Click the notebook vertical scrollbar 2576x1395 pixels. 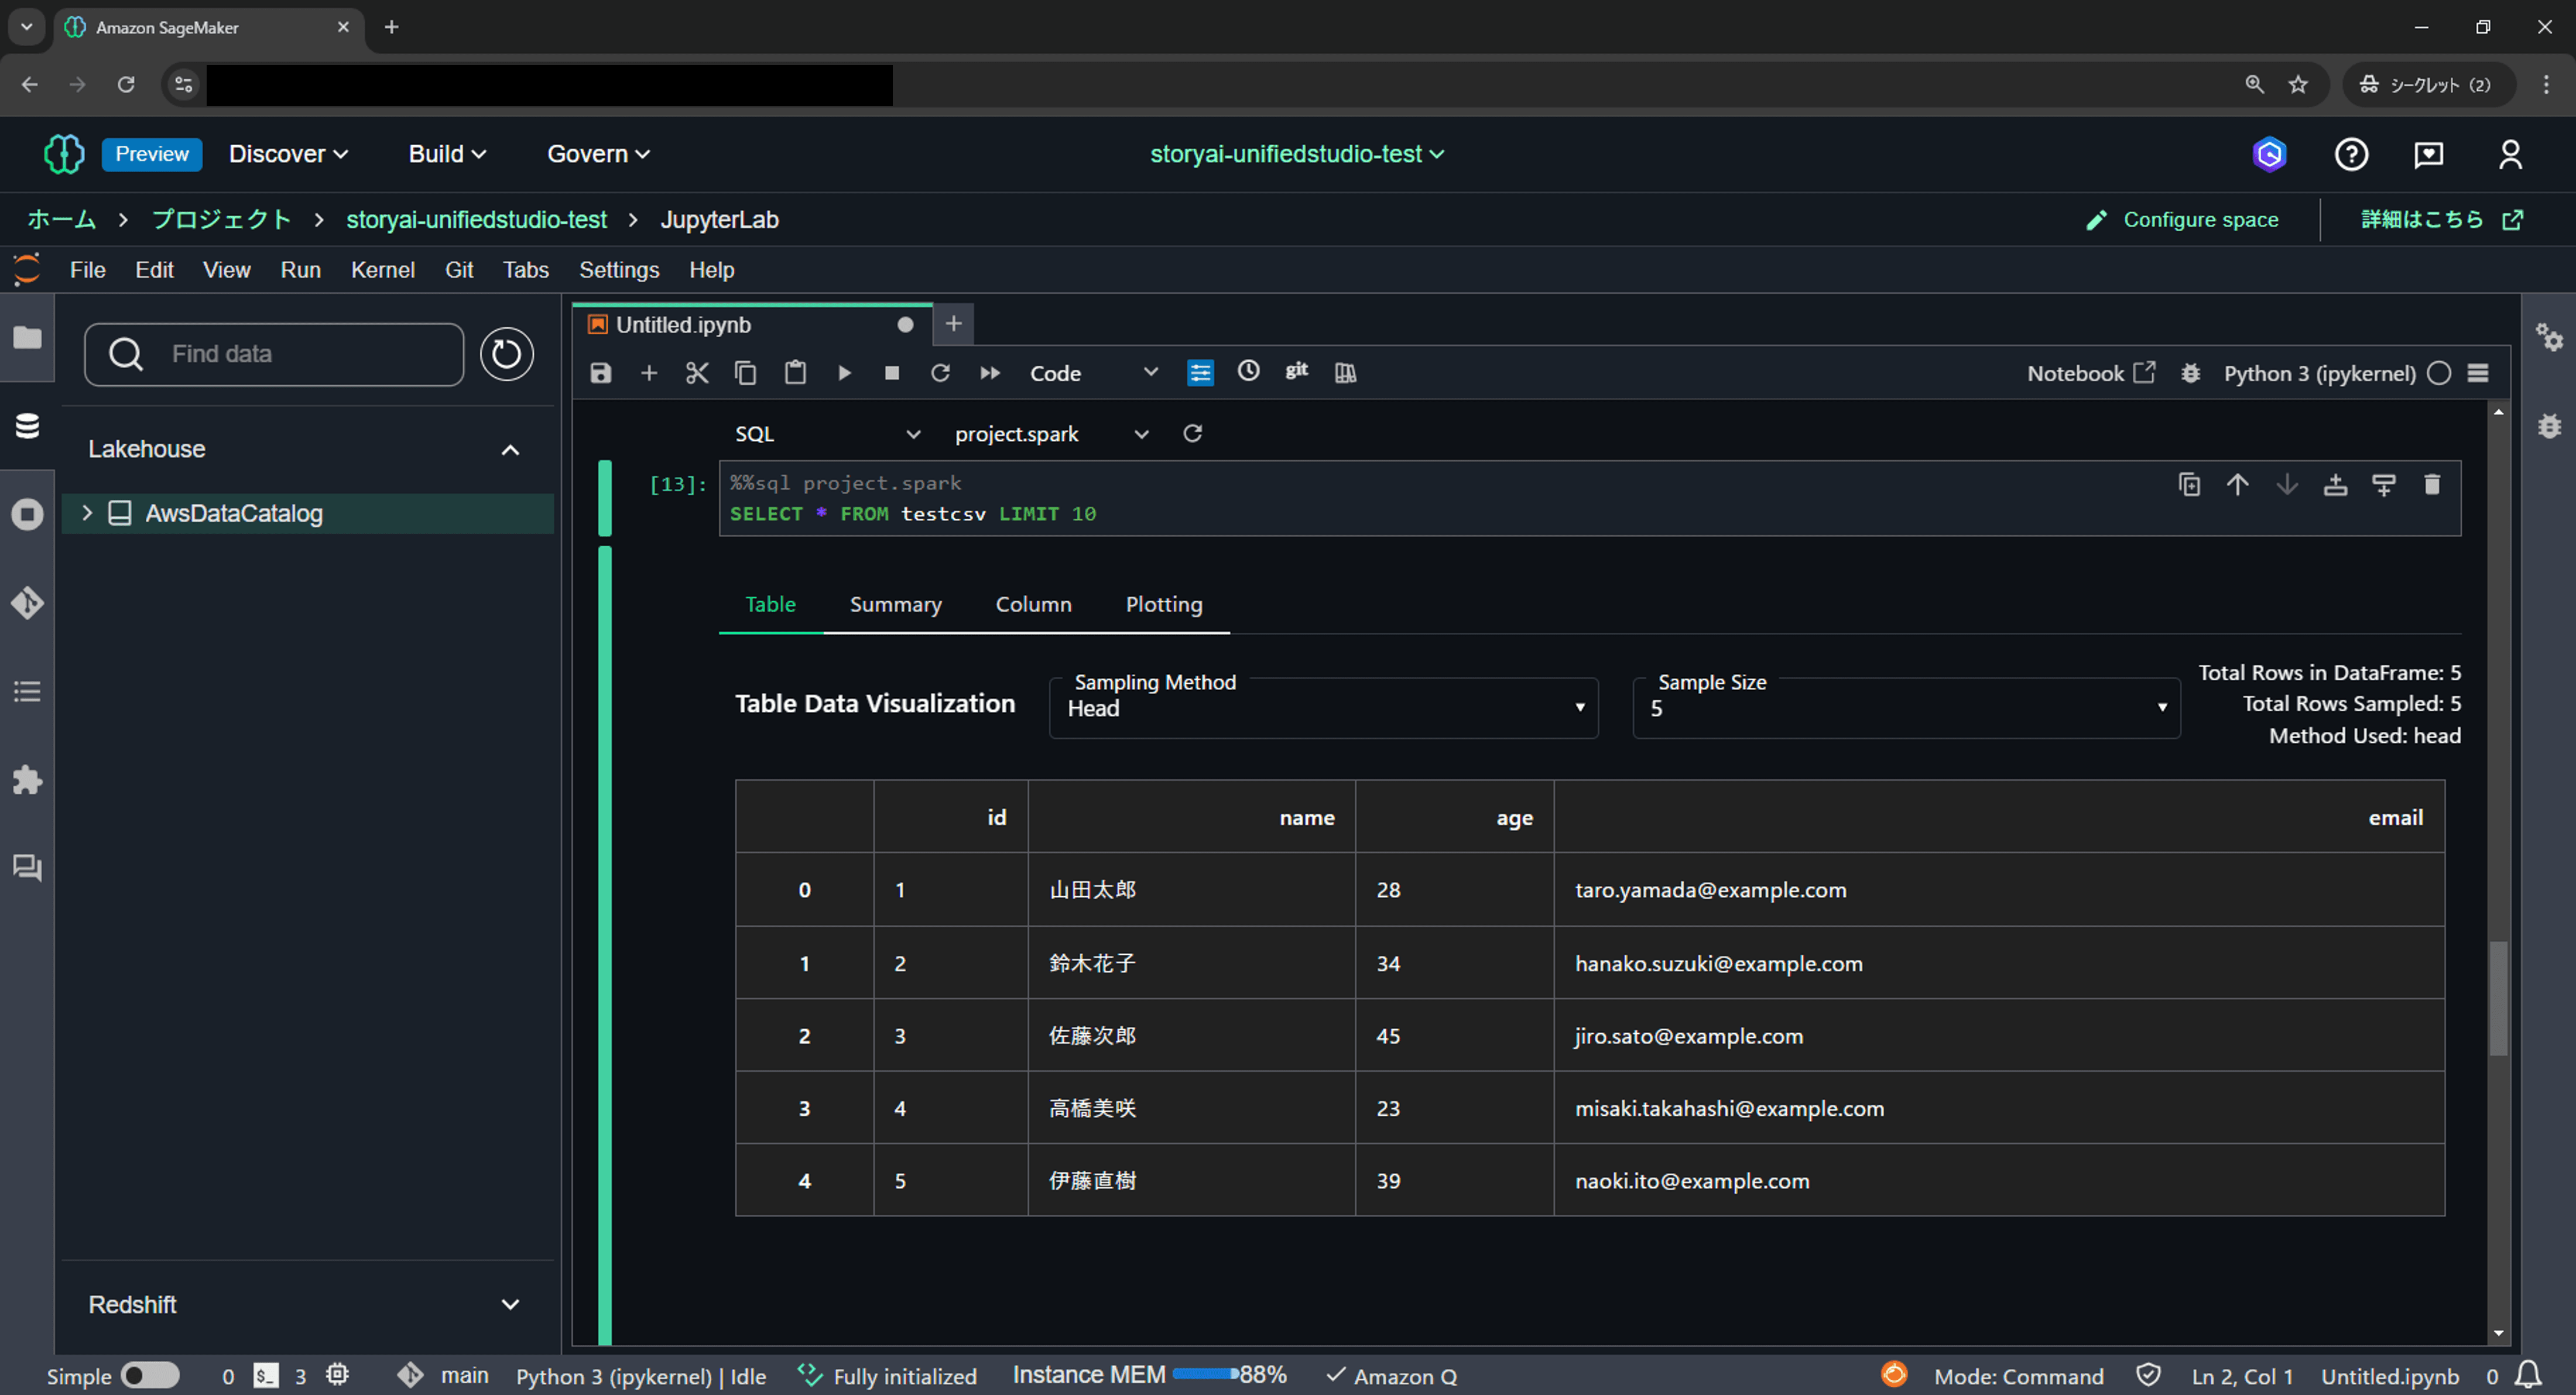click(x=2498, y=997)
